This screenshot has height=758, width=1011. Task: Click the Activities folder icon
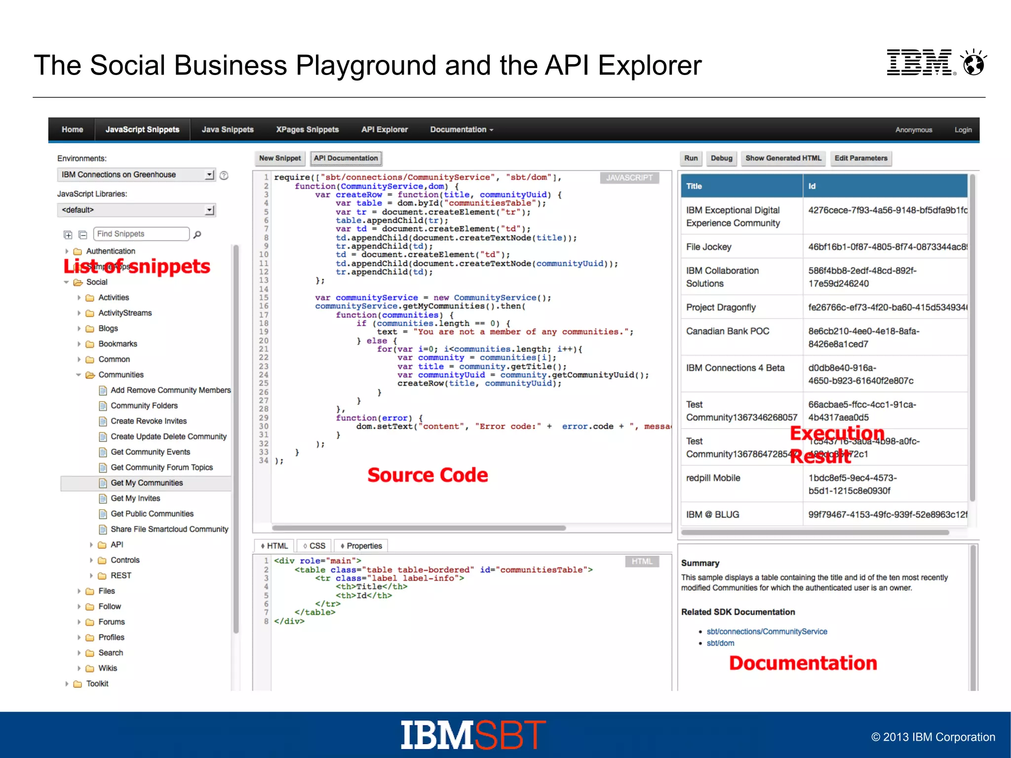90,298
